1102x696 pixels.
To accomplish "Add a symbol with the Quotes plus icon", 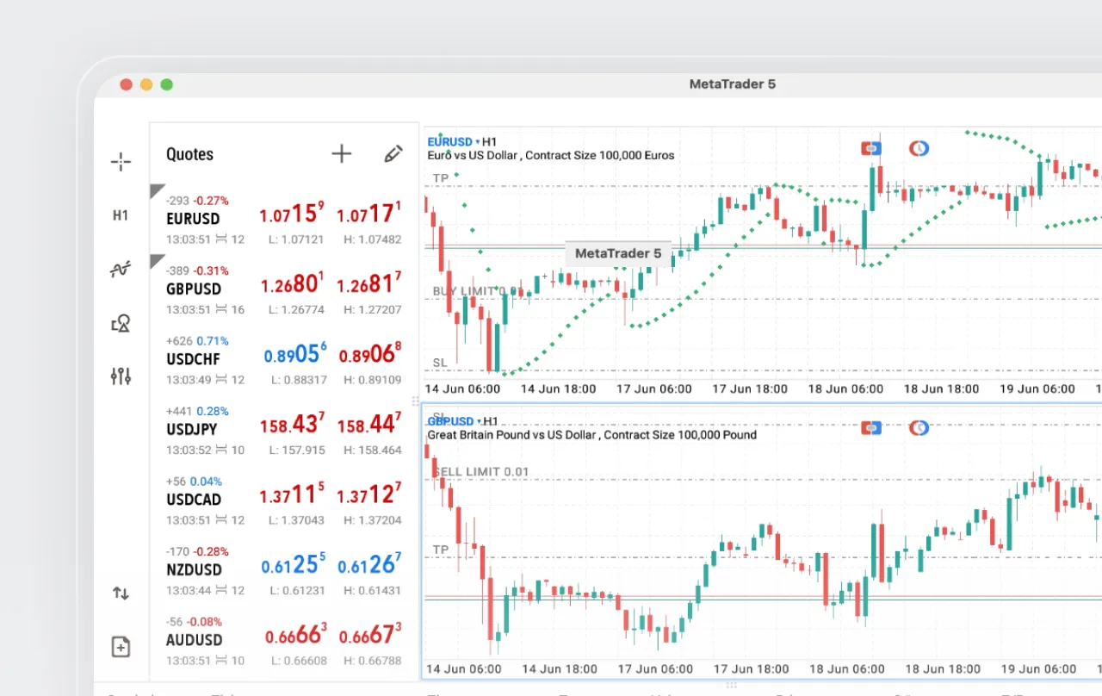I will [x=342, y=154].
